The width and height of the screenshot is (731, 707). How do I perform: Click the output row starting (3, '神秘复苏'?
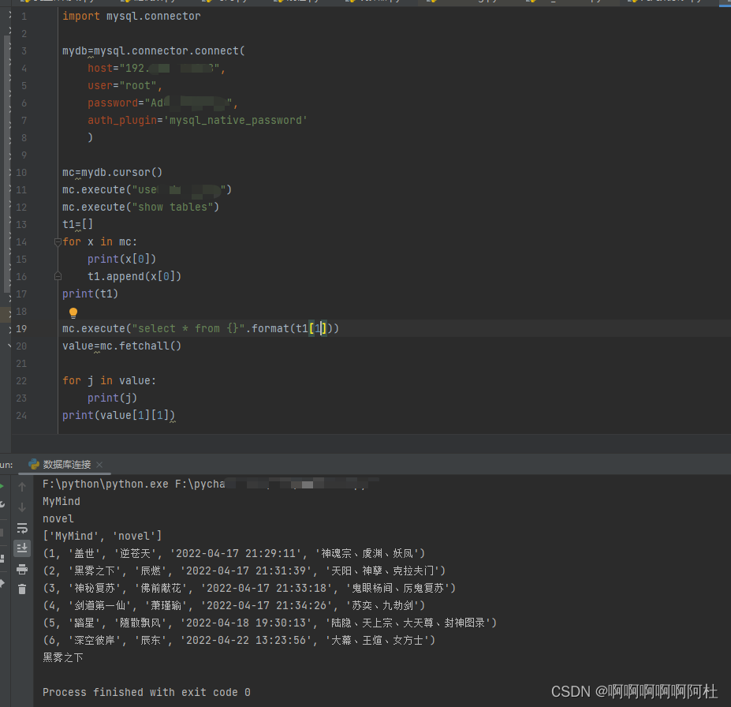pos(249,589)
